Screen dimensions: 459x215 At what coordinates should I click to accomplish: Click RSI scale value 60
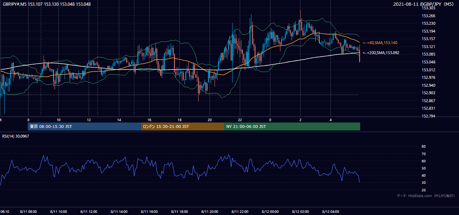[x=423, y=161]
